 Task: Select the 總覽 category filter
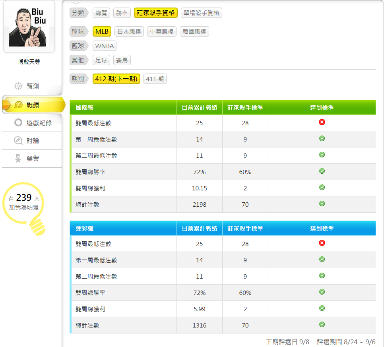click(101, 13)
